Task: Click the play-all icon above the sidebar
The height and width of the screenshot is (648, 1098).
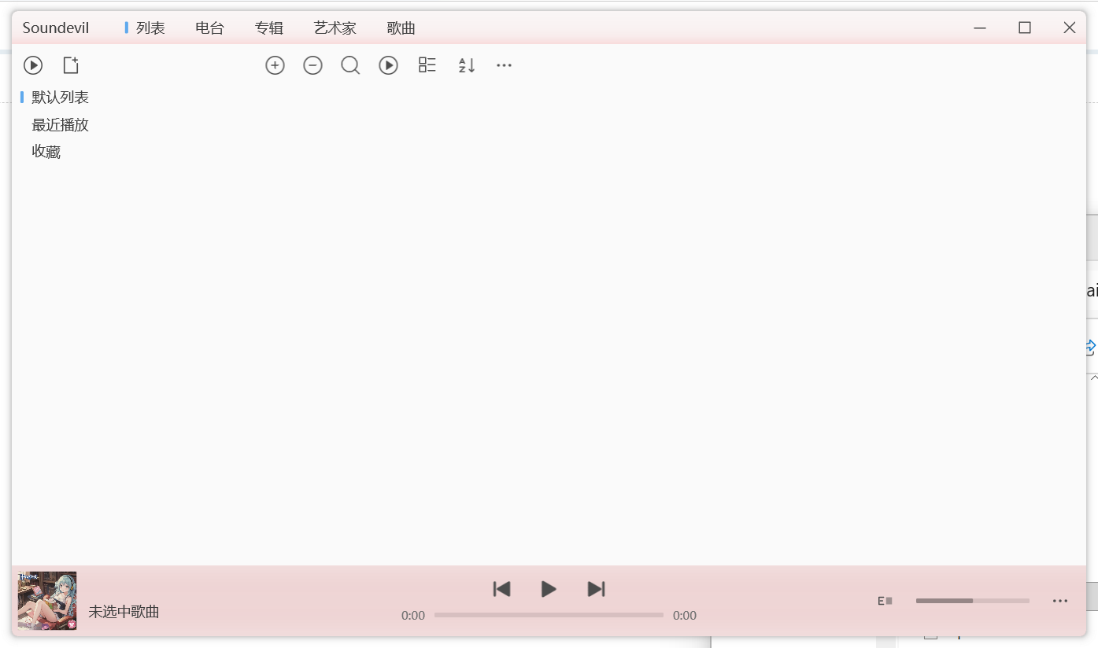Action: (33, 65)
